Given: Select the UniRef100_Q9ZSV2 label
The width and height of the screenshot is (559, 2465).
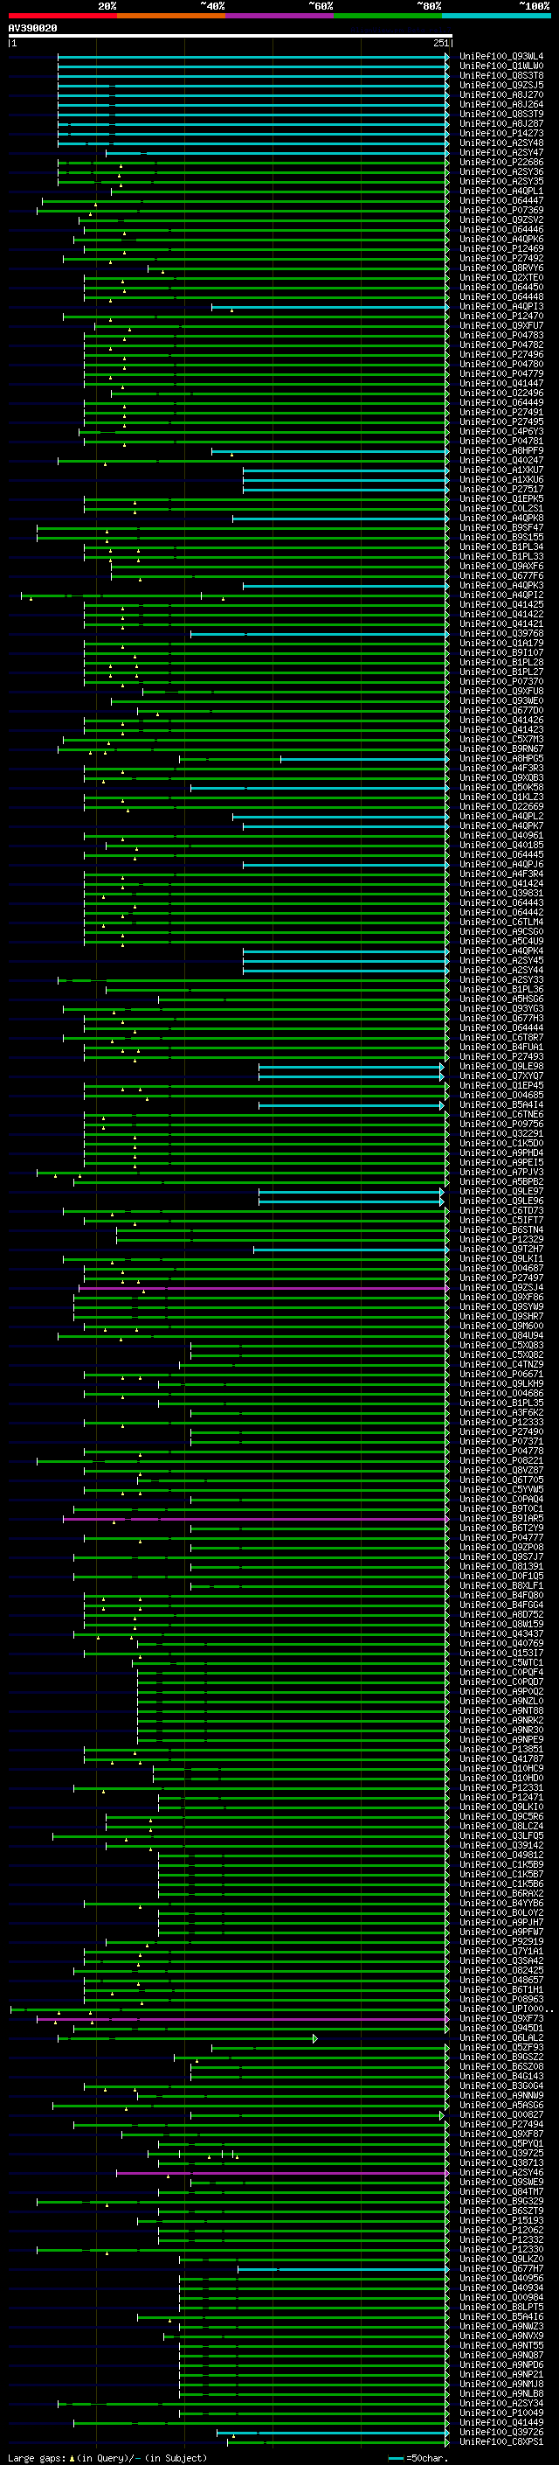Looking at the screenshot, I should pyautogui.click(x=501, y=220).
